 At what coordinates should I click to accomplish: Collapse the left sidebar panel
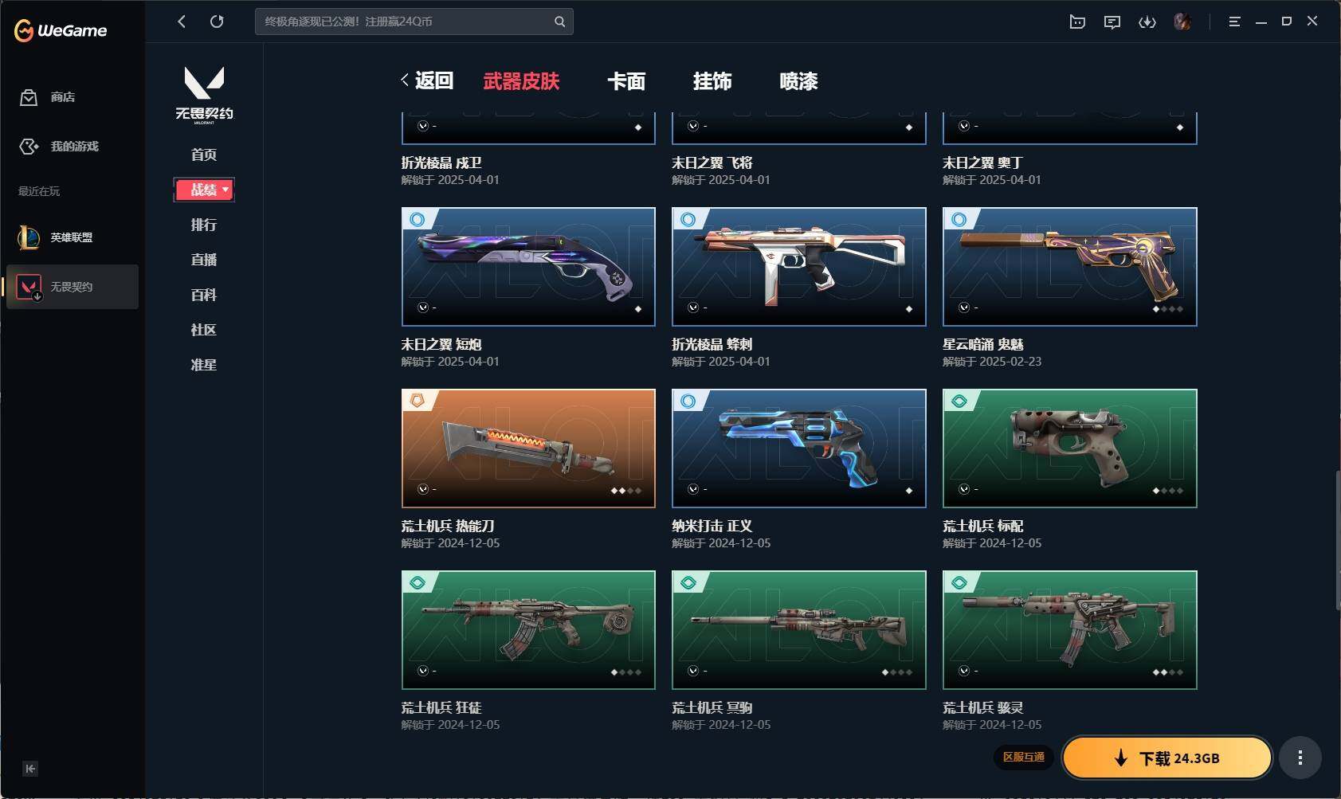(30, 769)
